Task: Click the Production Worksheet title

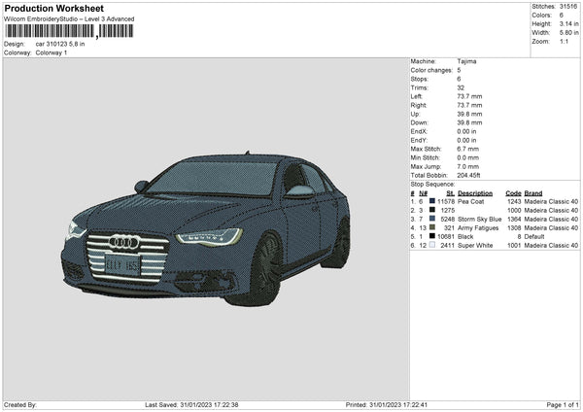Action: click(53, 9)
